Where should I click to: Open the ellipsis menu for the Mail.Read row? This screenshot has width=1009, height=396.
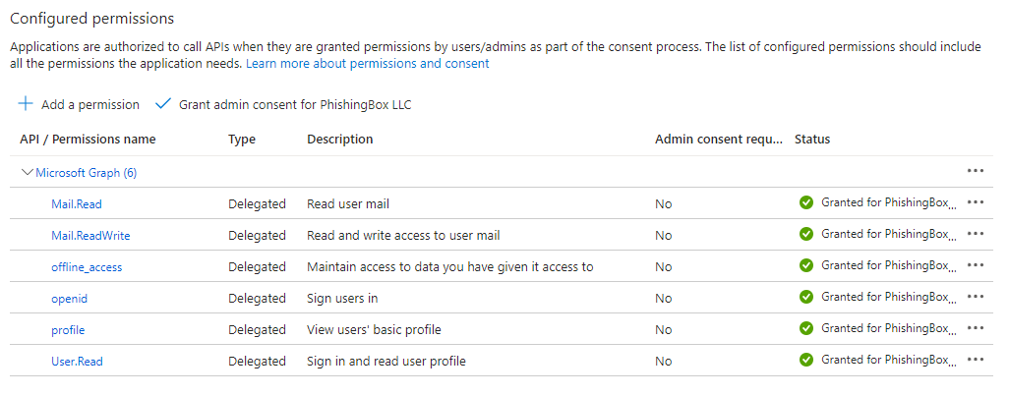[976, 202]
